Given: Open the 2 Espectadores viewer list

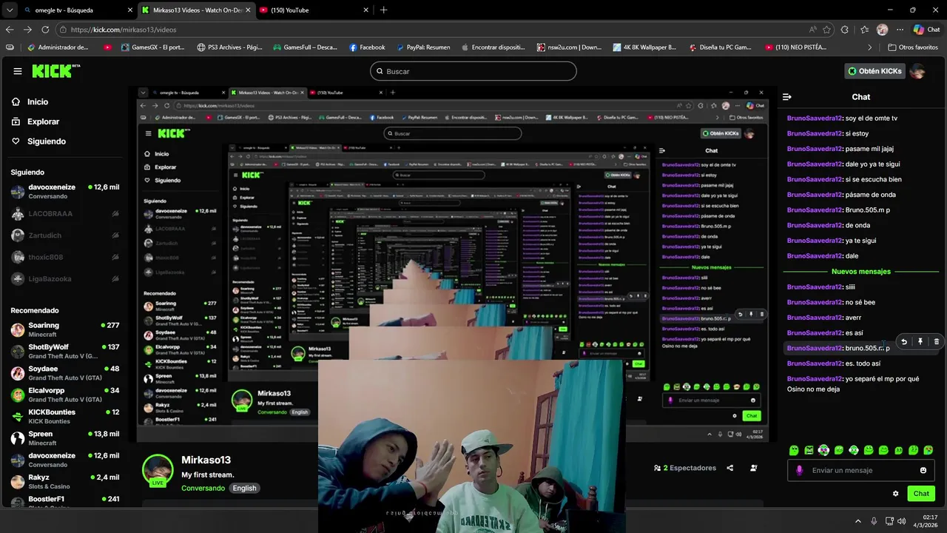Looking at the screenshot, I should 685,468.
